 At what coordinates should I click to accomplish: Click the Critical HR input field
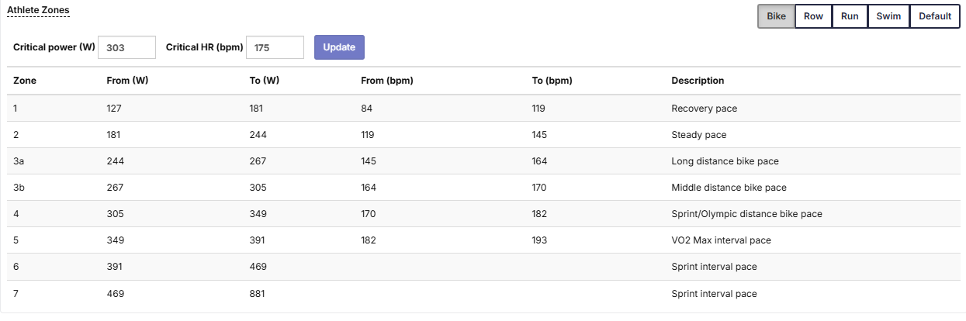coord(275,47)
